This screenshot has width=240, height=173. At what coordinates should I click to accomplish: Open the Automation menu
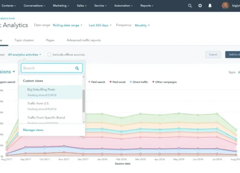pyautogui.click(x=123, y=6)
